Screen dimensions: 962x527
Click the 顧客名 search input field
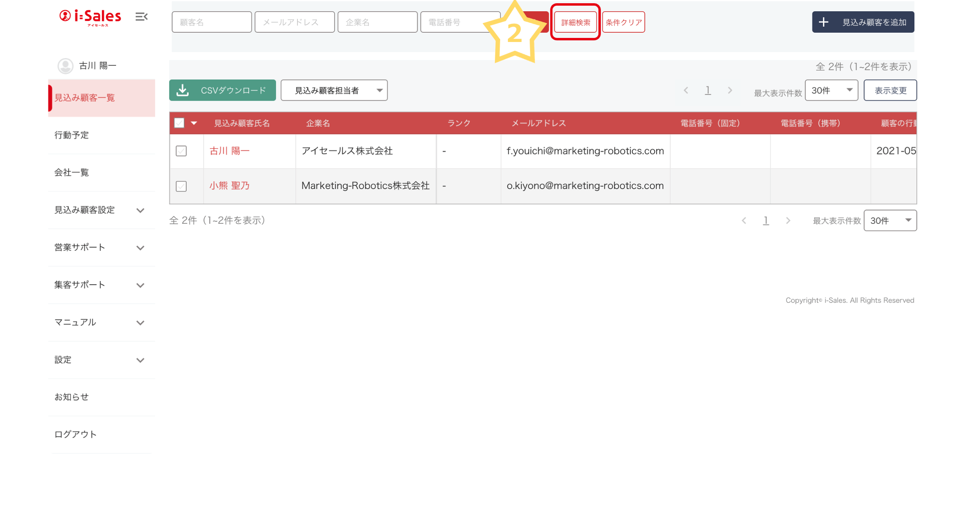pos(211,22)
